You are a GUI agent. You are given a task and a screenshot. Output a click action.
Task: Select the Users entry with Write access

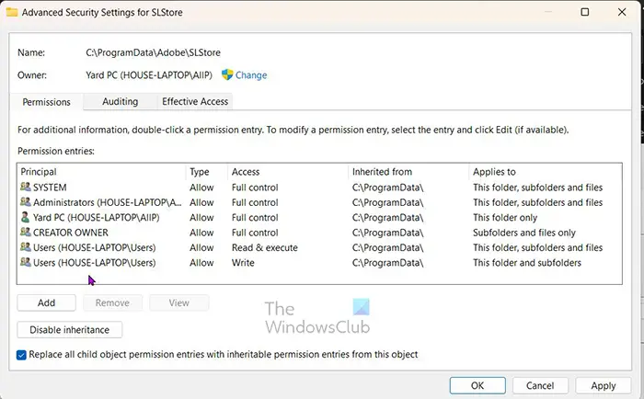click(319, 263)
